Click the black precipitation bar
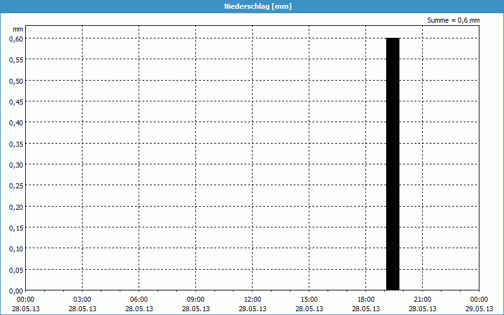This screenshot has width=504, height=315. point(392,164)
